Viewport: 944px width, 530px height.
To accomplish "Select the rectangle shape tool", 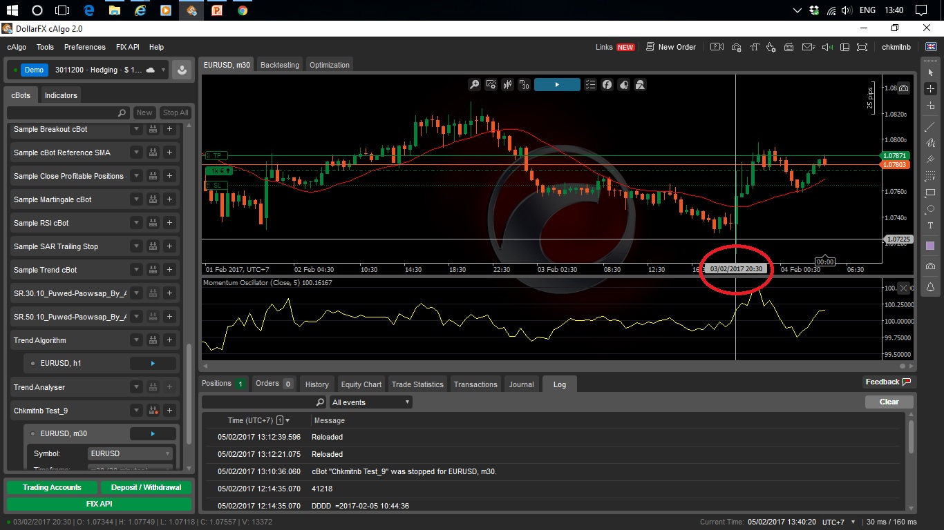I will (930, 193).
